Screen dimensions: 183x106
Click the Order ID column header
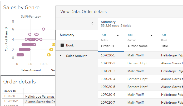point(107,46)
